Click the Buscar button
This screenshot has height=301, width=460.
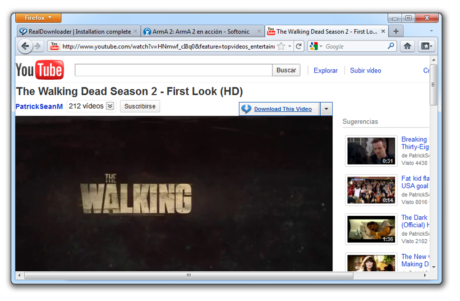pyautogui.click(x=286, y=70)
